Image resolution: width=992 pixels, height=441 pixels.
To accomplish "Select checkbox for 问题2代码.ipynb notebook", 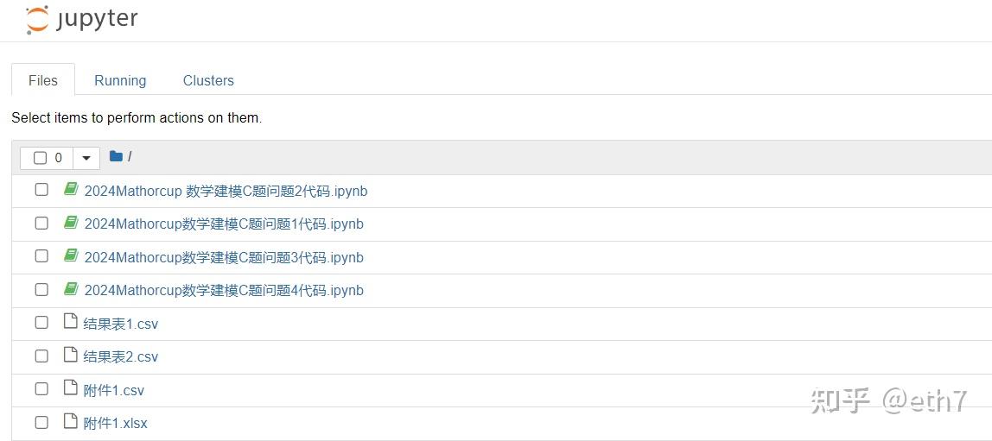I will click(x=41, y=190).
